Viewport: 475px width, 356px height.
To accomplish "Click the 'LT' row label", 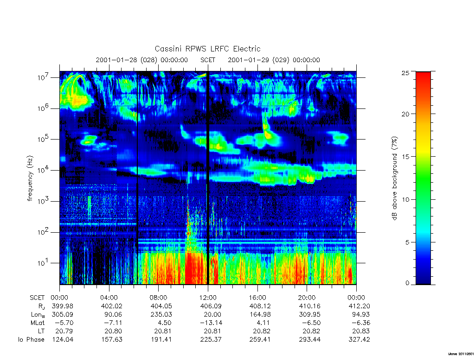I will [41, 331].
